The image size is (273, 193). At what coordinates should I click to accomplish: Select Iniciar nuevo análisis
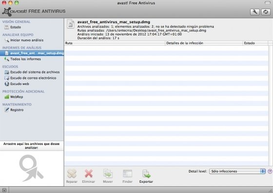pyautogui.click(x=27, y=40)
